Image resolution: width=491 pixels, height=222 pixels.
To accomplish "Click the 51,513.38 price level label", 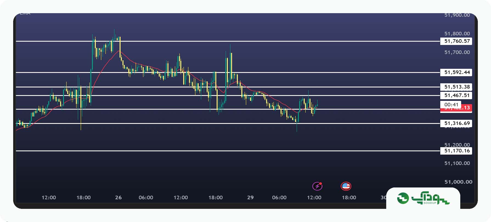I will (456, 87).
